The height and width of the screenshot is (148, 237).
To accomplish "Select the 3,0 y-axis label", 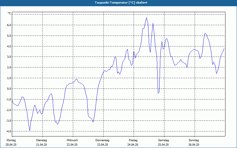I will pyautogui.click(x=9, y=57).
